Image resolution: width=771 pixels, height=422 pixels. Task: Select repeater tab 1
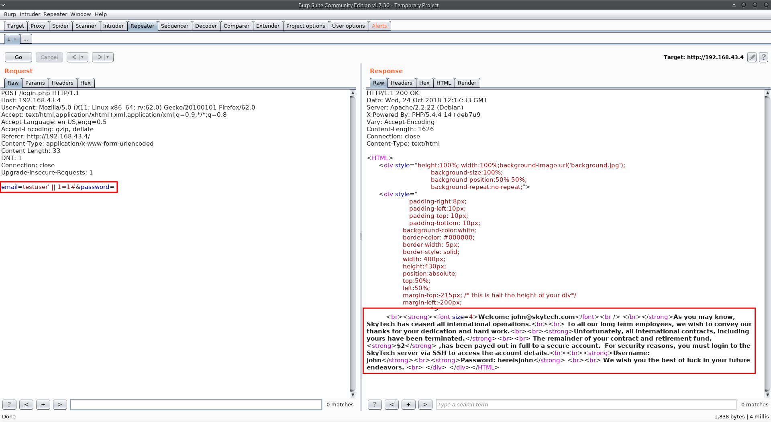[x=9, y=39]
